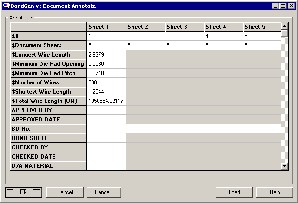
Task: Click the BD No: row header
Action: pos(48,129)
